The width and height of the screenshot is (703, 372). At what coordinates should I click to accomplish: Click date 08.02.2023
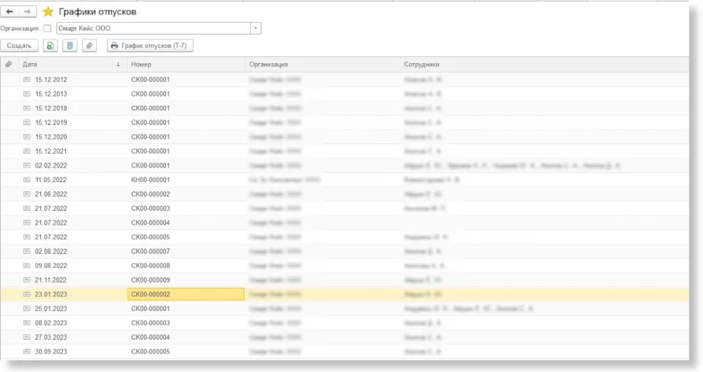coord(51,323)
